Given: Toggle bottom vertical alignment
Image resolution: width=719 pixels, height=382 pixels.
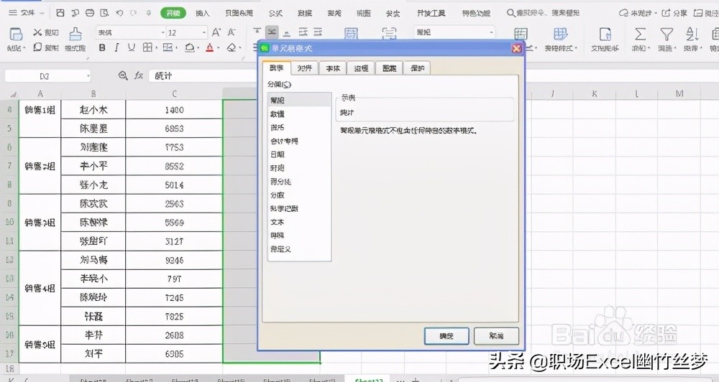Looking at the screenshot, I should (x=287, y=32).
